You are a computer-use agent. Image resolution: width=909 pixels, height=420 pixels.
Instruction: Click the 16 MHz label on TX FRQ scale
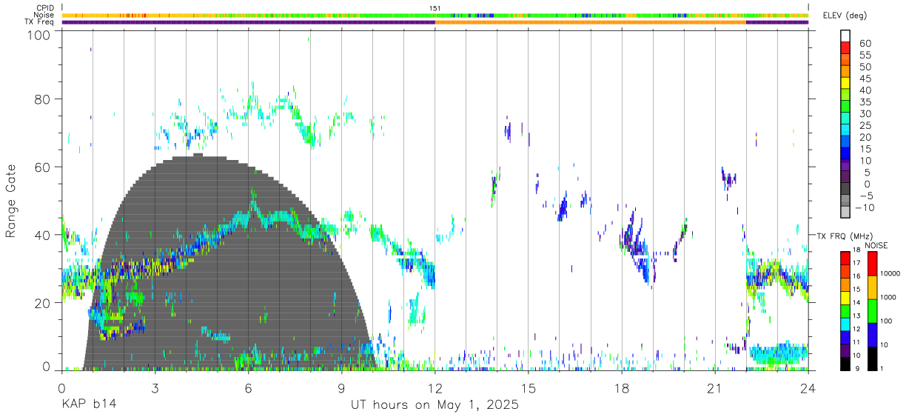856,276
